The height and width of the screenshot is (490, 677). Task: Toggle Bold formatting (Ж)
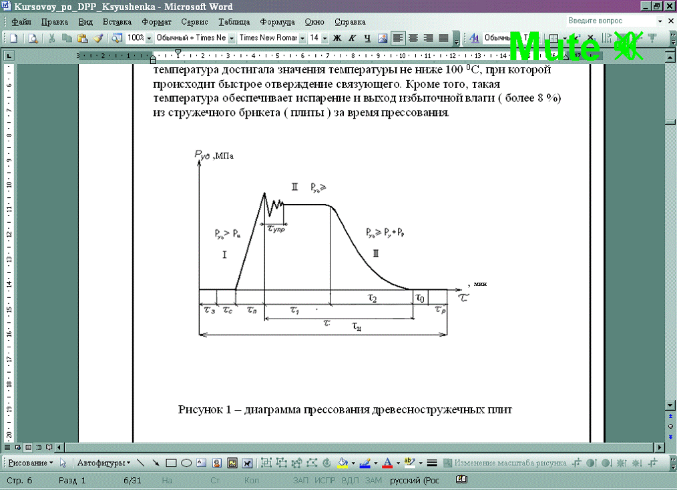coord(337,38)
